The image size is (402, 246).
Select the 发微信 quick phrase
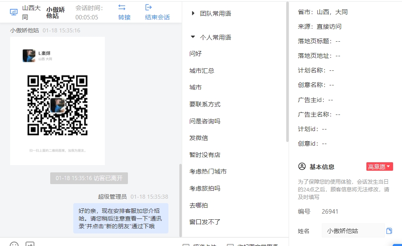[x=198, y=138]
